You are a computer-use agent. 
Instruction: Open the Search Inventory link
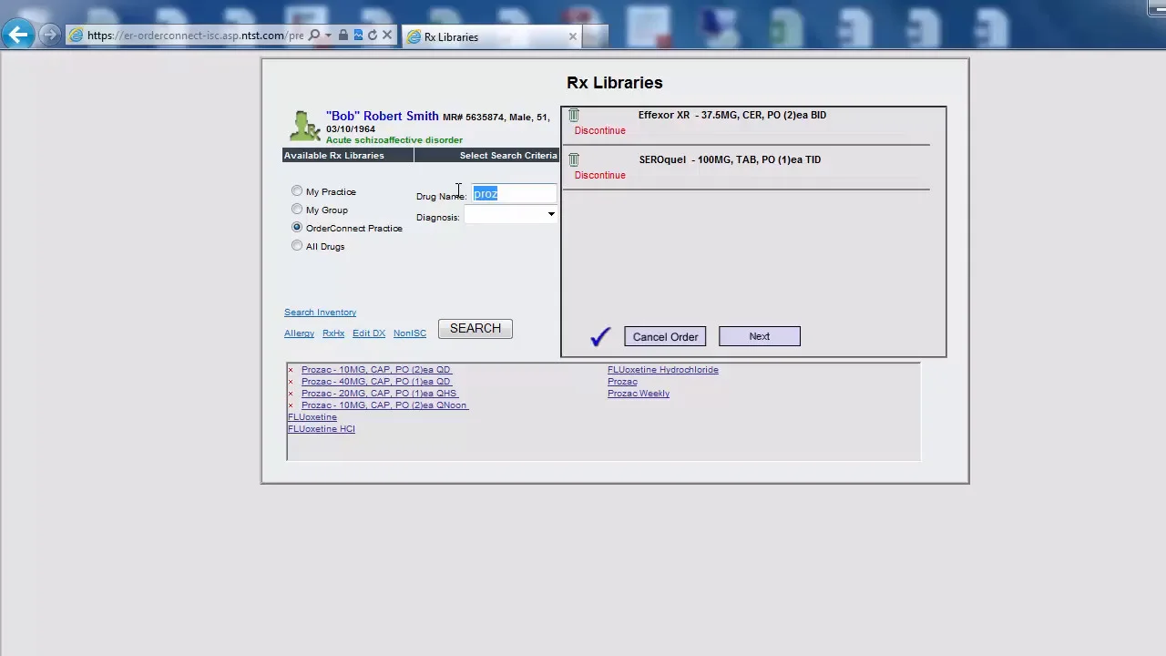[x=320, y=313]
